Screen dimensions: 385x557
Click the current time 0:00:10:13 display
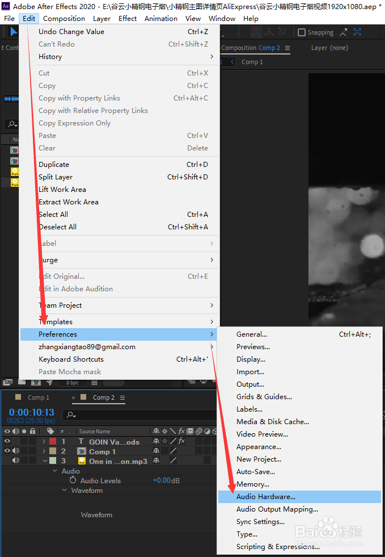(x=32, y=412)
